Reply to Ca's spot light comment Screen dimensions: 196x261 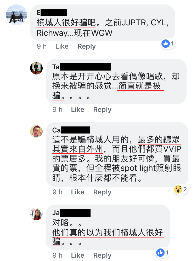[102, 192]
